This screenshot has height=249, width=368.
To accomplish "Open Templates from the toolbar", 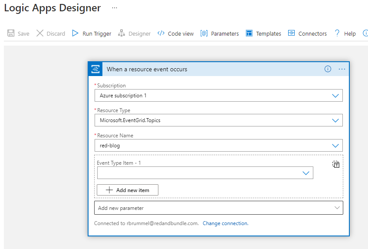I will pyautogui.click(x=263, y=33).
